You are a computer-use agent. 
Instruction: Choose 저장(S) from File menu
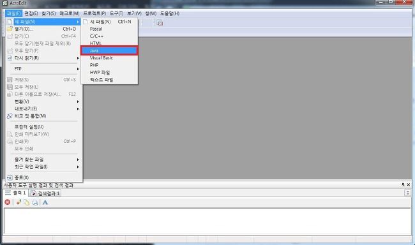pyautogui.click(x=43, y=80)
